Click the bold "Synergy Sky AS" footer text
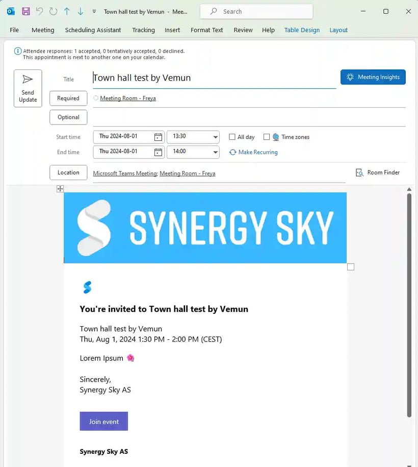This screenshot has width=418, height=467. tap(104, 452)
